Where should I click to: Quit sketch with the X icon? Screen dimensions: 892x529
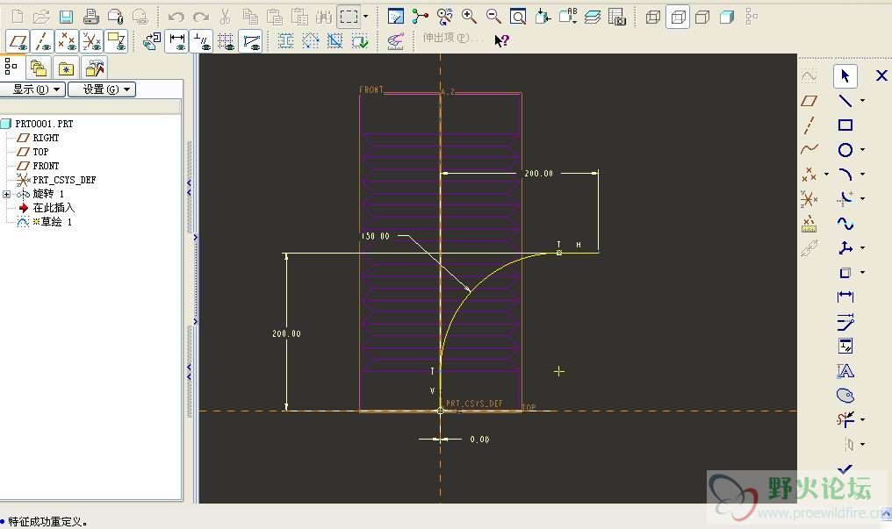881,75
